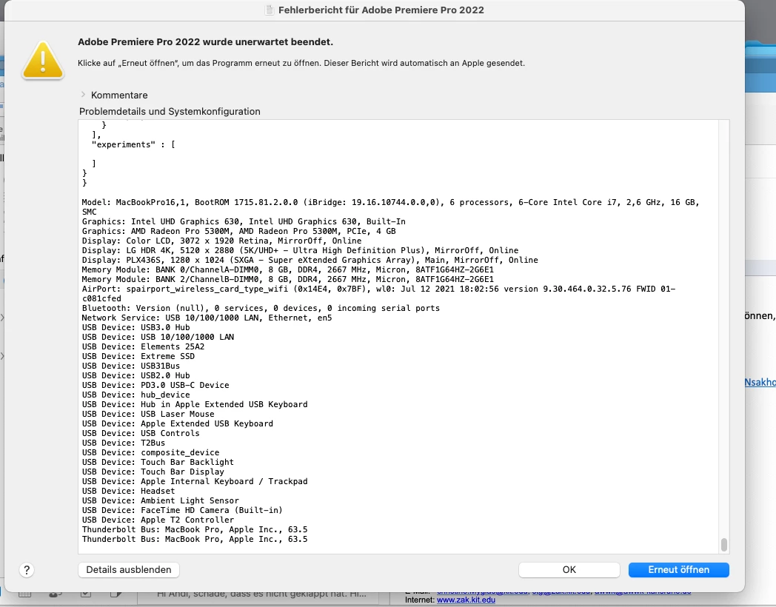Viewport: 776px width, 607px height.
Task: Expand the Kommentare section
Action: click(x=83, y=95)
